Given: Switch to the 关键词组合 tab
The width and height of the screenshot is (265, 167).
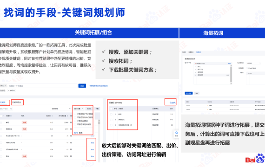Looking at the screenshot, I should [17, 102].
